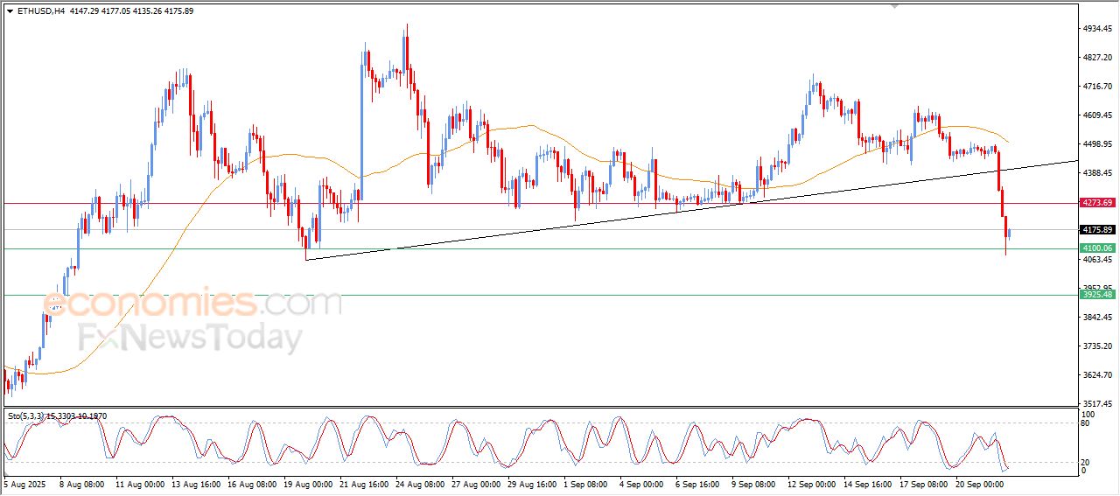
Task: Click the 17 Sep 08:00 time label
Action: 923,483
